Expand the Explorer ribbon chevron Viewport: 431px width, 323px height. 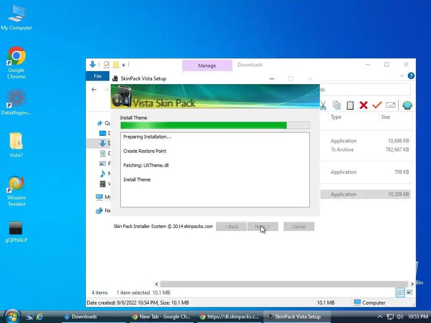point(402,76)
